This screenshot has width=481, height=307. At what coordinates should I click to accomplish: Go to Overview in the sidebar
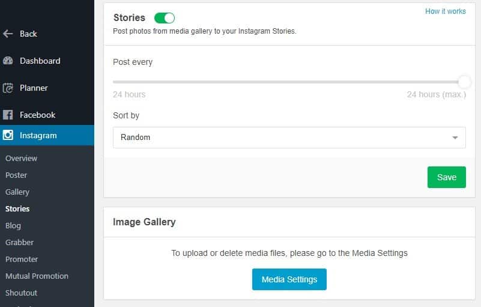tap(22, 158)
